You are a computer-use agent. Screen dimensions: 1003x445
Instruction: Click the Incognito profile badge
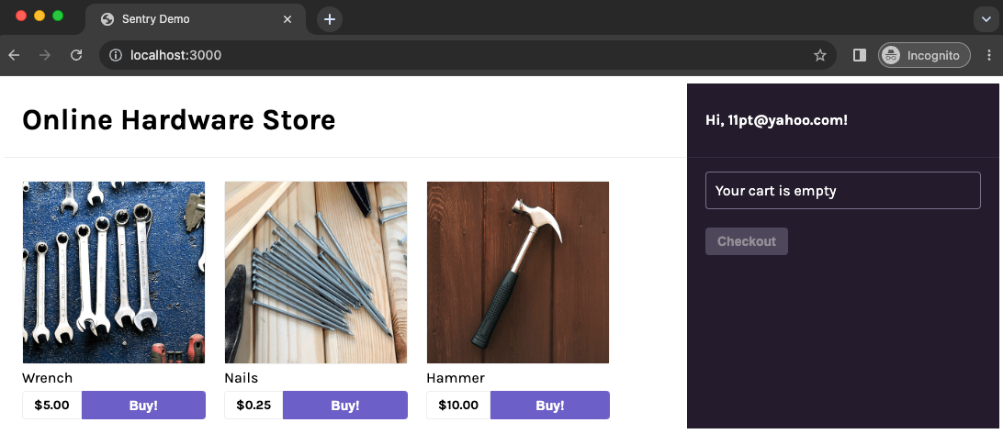(x=924, y=55)
